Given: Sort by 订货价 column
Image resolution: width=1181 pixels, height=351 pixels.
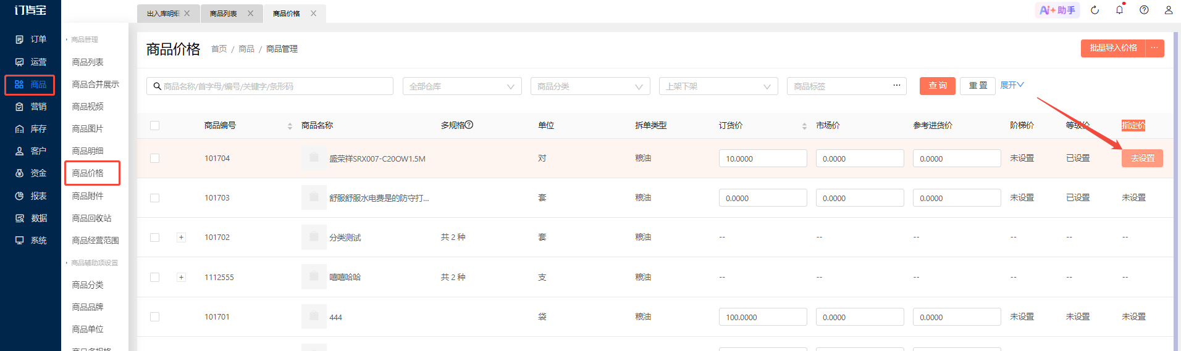Looking at the screenshot, I should click(x=804, y=126).
